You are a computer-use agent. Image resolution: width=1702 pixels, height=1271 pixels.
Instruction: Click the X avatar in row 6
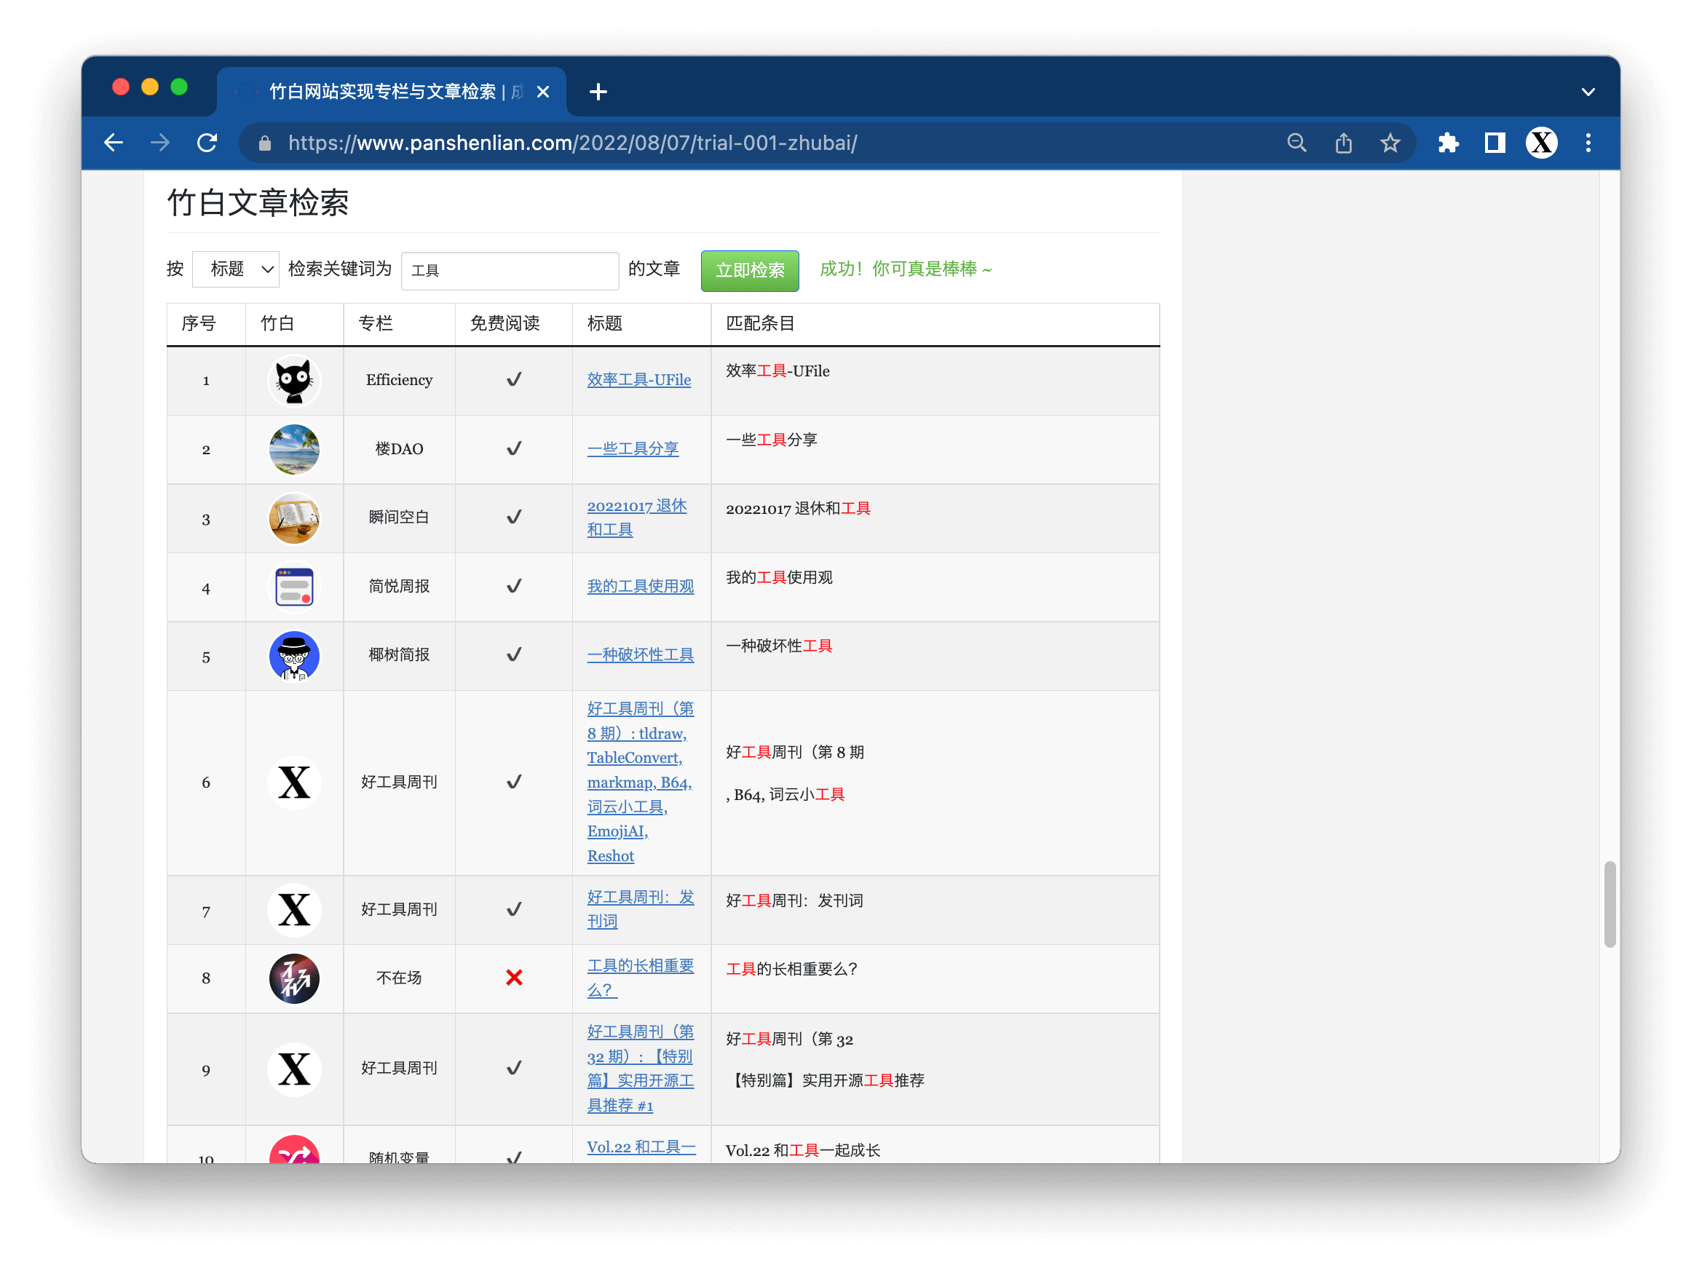click(294, 783)
